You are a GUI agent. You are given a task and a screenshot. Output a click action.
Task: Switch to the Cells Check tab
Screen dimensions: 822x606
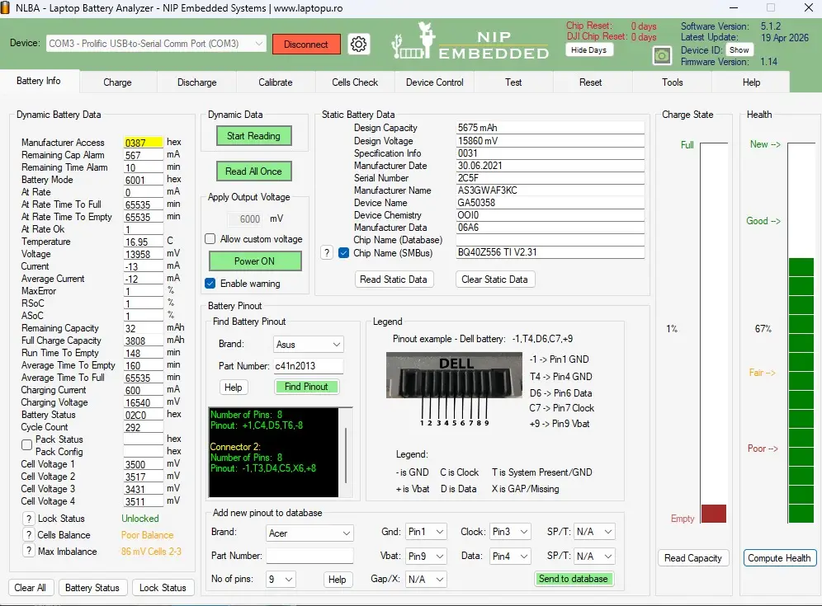pyautogui.click(x=355, y=82)
